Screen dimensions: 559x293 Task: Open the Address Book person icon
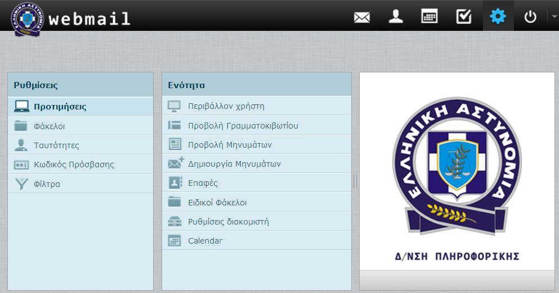(x=396, y=16)
